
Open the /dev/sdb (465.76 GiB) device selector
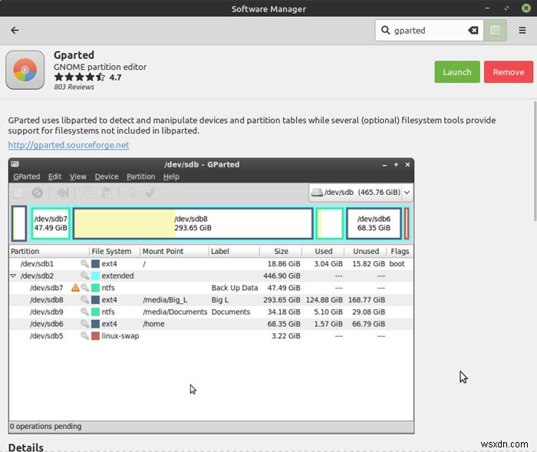click(361, 193)
